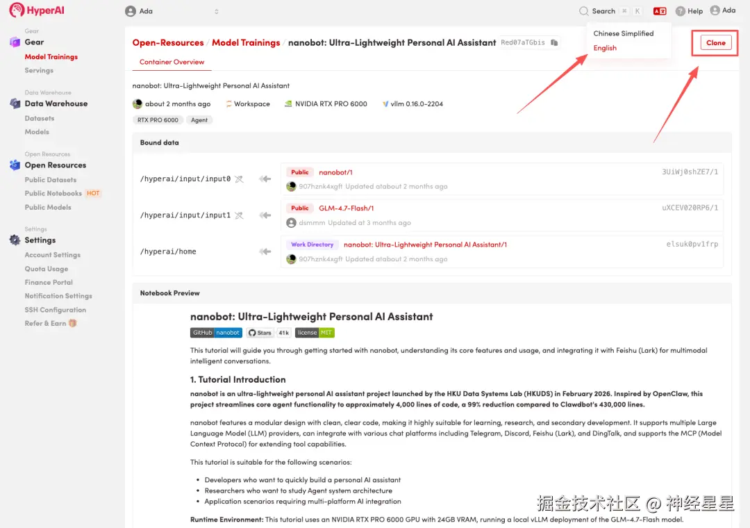Image resolution: width=750 pixels, height=528 pixels.
Task: Open Public Datasets in sidebar
Action: pyautogui.click(x=50, y=180)
